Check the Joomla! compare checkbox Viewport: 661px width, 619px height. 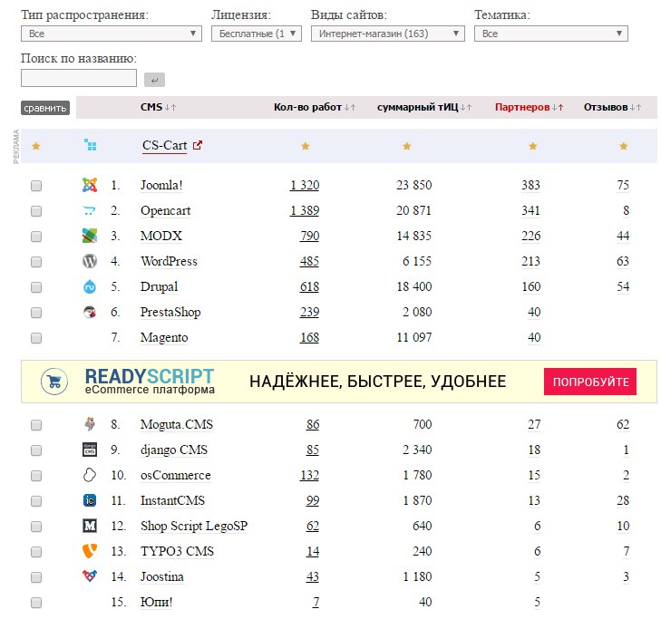(36, 186)
